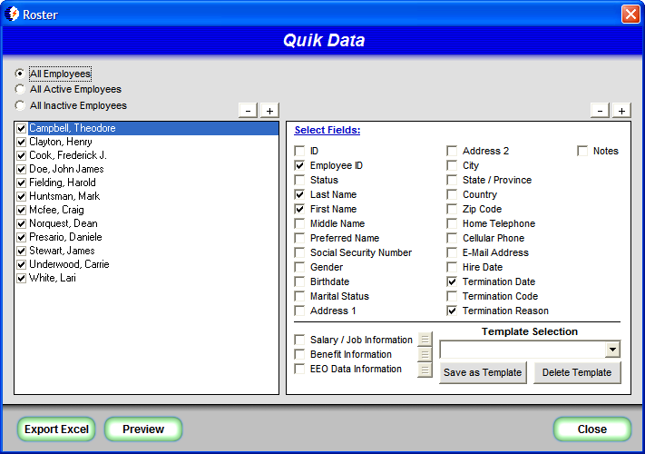
Task: Check the Notes field
Action: click(582, 151)
